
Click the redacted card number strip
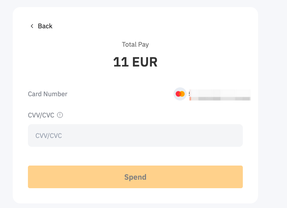(x=219, y=94)
